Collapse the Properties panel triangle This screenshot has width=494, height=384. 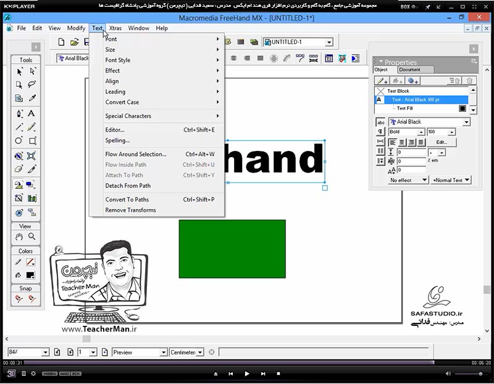pos(380,62)
